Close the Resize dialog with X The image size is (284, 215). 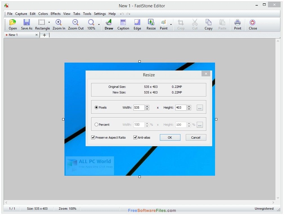(x=206, y=74)
